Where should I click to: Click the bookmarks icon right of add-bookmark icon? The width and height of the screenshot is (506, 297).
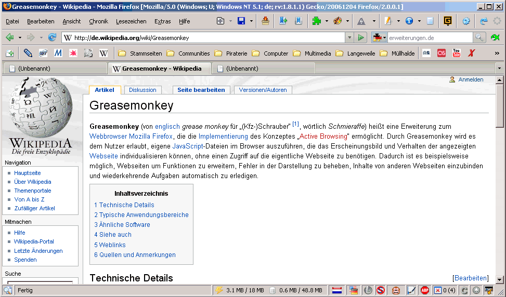[x=299, y=21]
